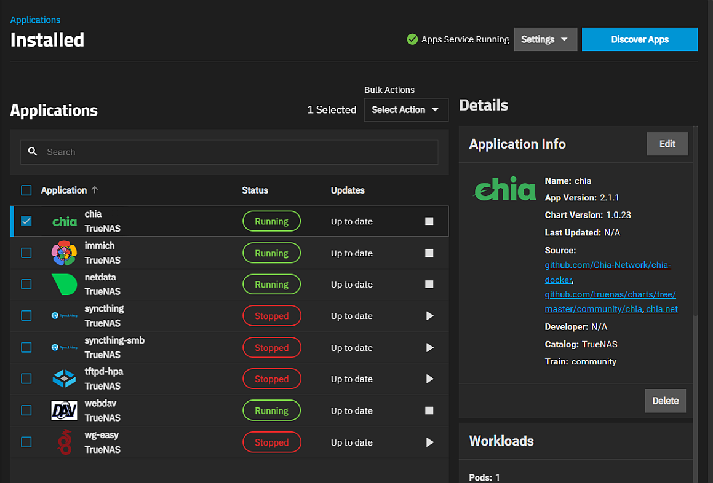
Task: Stop the webdav application
Action: [429, 410]
